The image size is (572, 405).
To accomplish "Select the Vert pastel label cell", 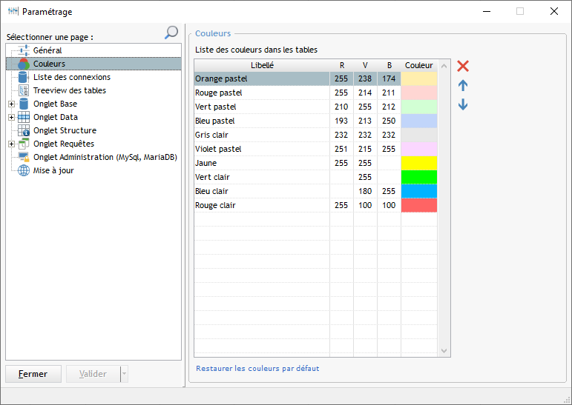I will [262, 107].
